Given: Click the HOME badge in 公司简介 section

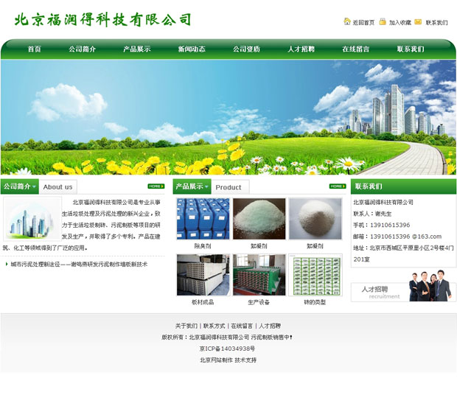Looking at the screenshot, I should coord(156,186).
